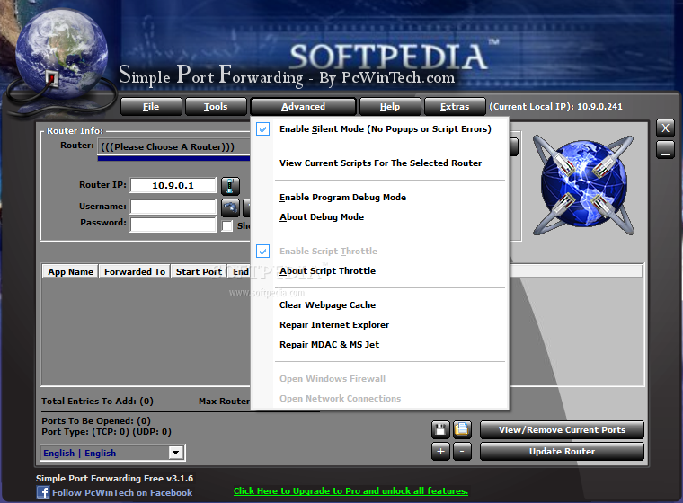Image resolution: width=683 pixels, height=503 pixels.
Task: Click the Update Router button
Action: 562,452
